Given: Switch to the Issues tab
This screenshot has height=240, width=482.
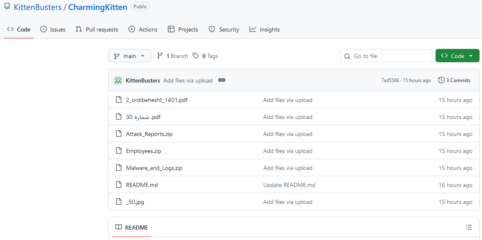Looking at the screenshot, I should click(x=53, y=29).
